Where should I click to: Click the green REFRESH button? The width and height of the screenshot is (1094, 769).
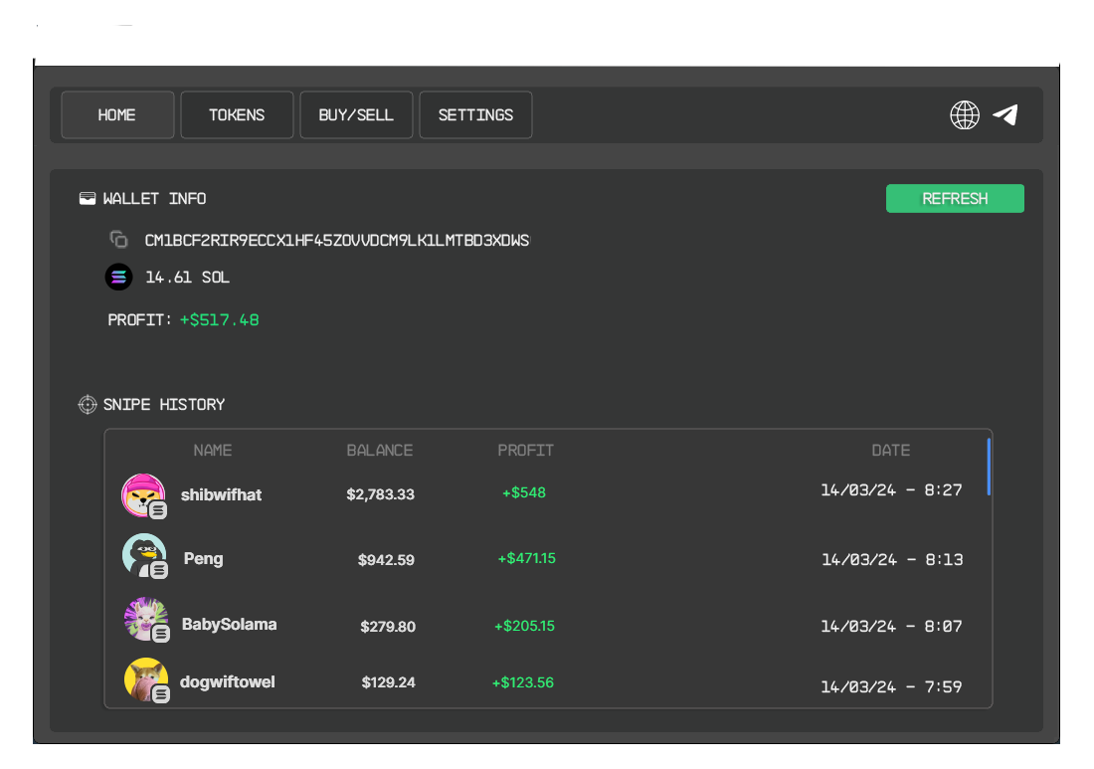955,198
